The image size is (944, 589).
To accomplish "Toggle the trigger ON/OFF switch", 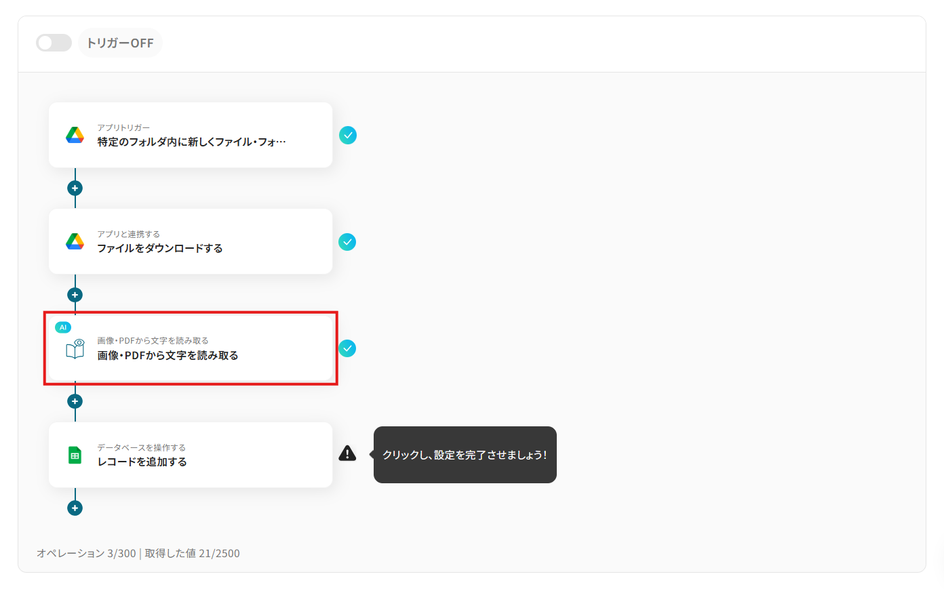I will pos(54,43).
